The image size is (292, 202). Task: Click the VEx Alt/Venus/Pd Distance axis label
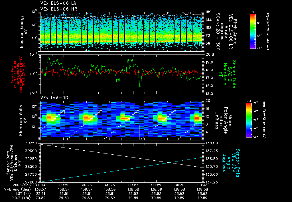pyautogui.click(x=14, y=163)
